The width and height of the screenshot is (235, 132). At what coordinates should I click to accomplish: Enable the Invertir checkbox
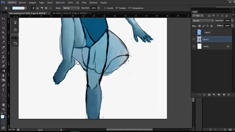point(105,8)
